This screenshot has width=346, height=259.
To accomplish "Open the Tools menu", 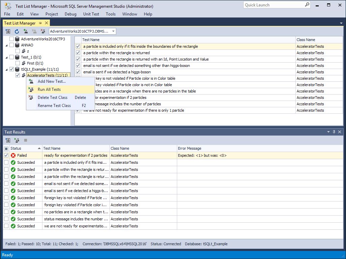I will point(111,14).
